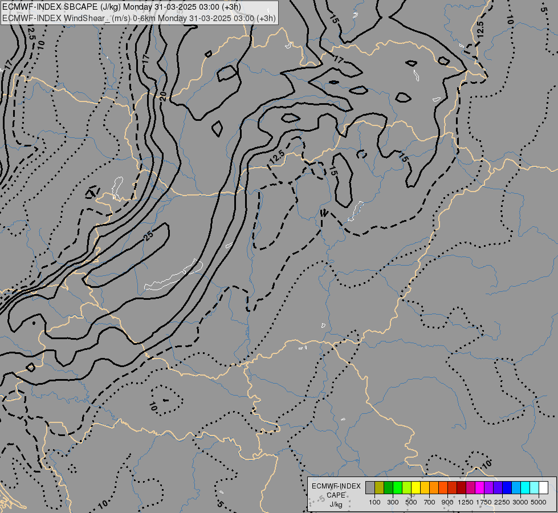Select the WindShear 0-6km title line
This screenshot has width=558, height=513.
(139, 18)
